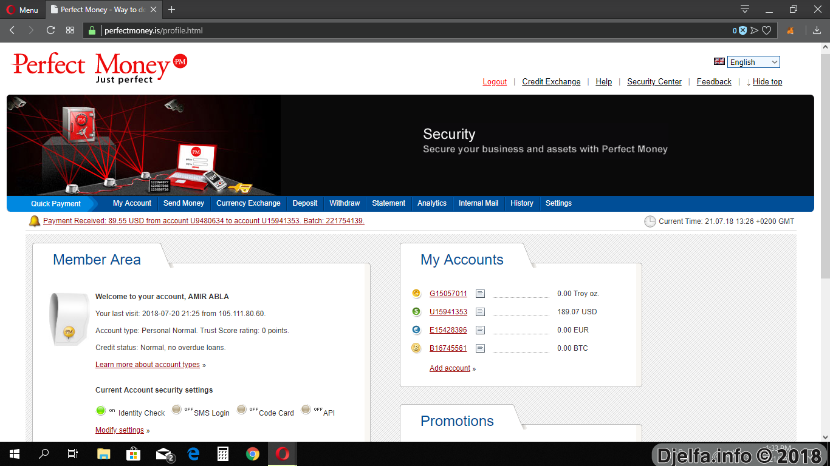The width and height of the screenshot is (830, 466).
Task: Click statement icon for E15428396
Action: coord(480,330)
